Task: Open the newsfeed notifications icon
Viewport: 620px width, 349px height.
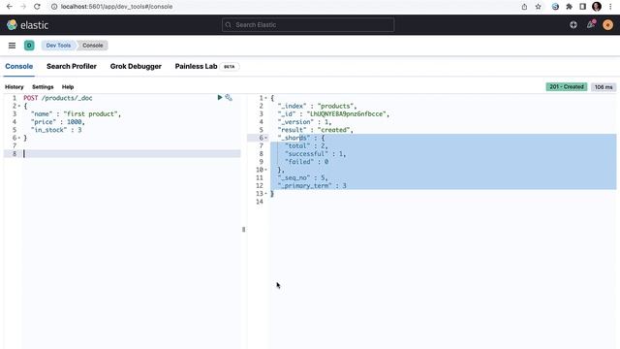Action: pos(591,24)
